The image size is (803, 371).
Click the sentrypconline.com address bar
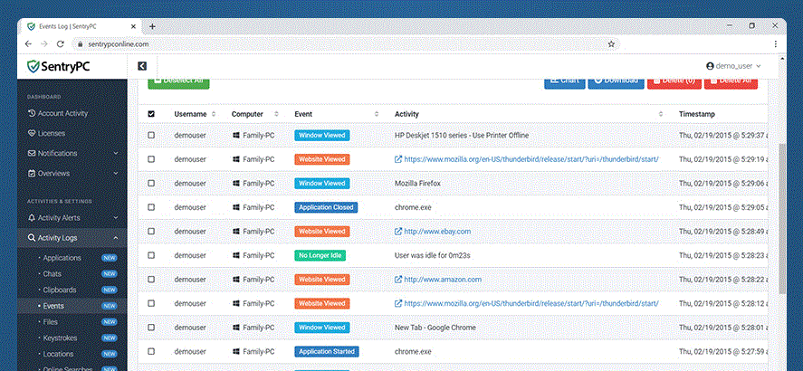346,44
